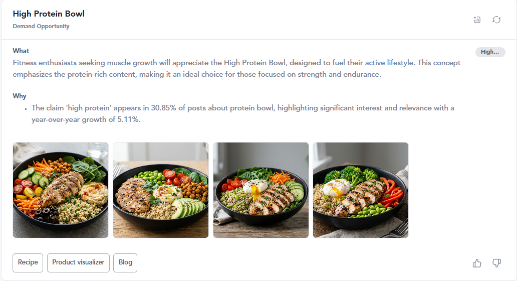Open bowl image with hummus and olives

point(61,190)
